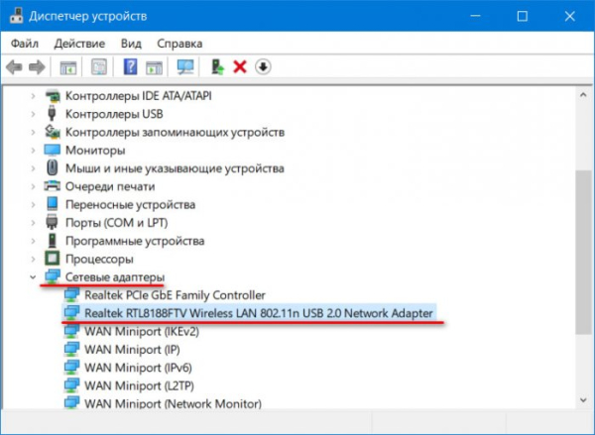The image size is (595, 435).
Task: Open the Справка menu
Action: click(179, 44)
